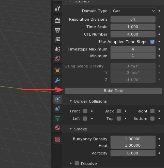Animate Heat via its dot

click(159, 146)
